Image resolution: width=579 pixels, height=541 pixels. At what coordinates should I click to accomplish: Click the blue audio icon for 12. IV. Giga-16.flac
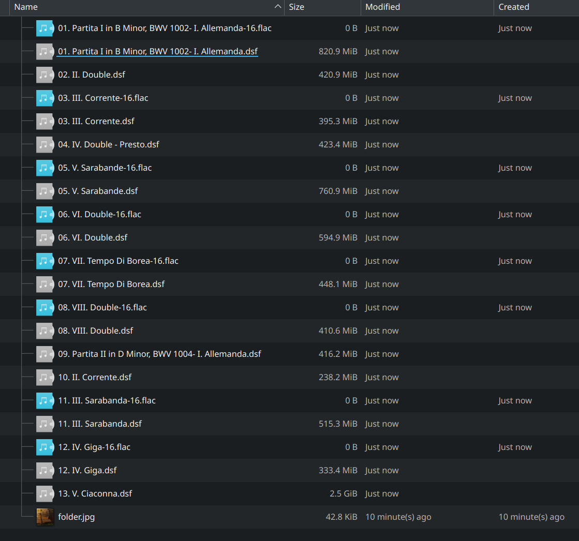[45, 447]
